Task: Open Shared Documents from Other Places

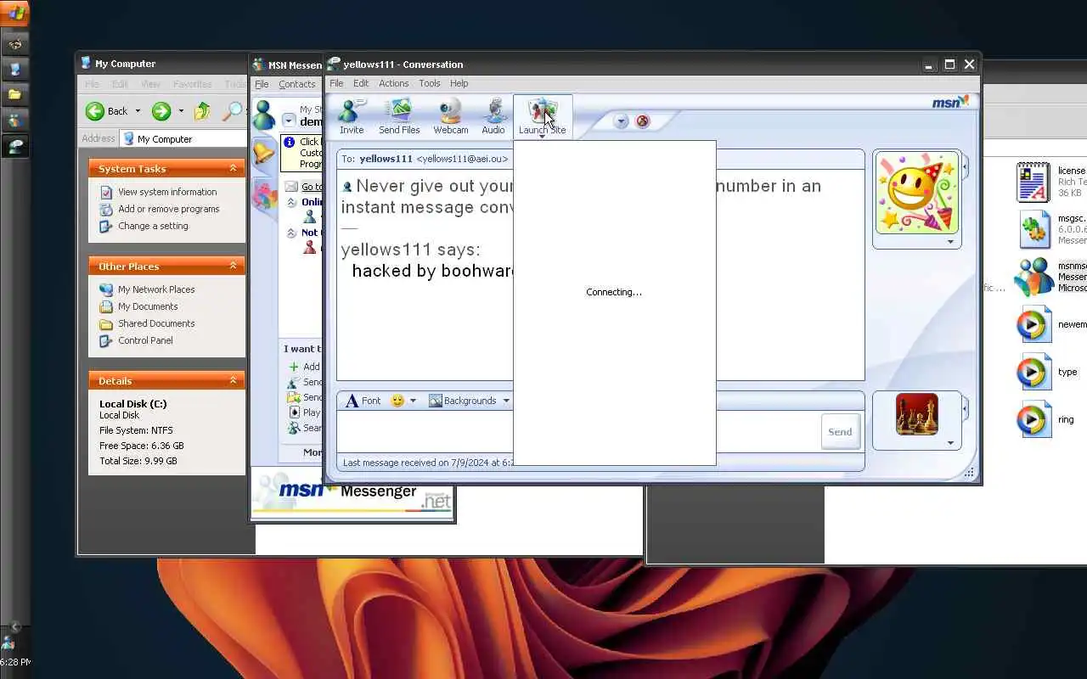Action: click(x=156, y=323)
